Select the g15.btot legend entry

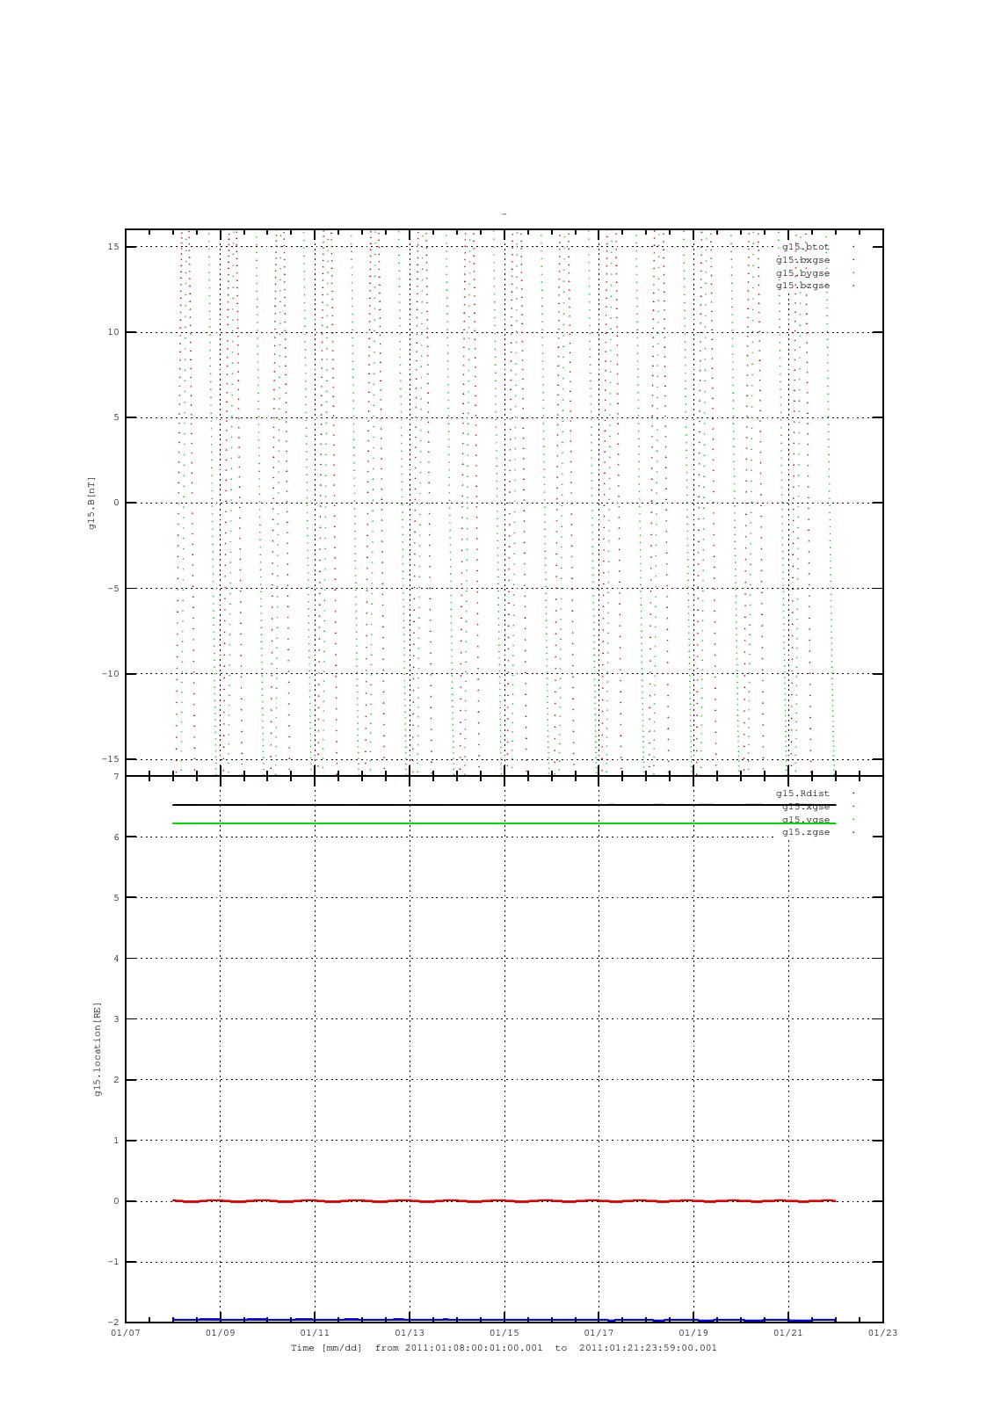[805, 247]
